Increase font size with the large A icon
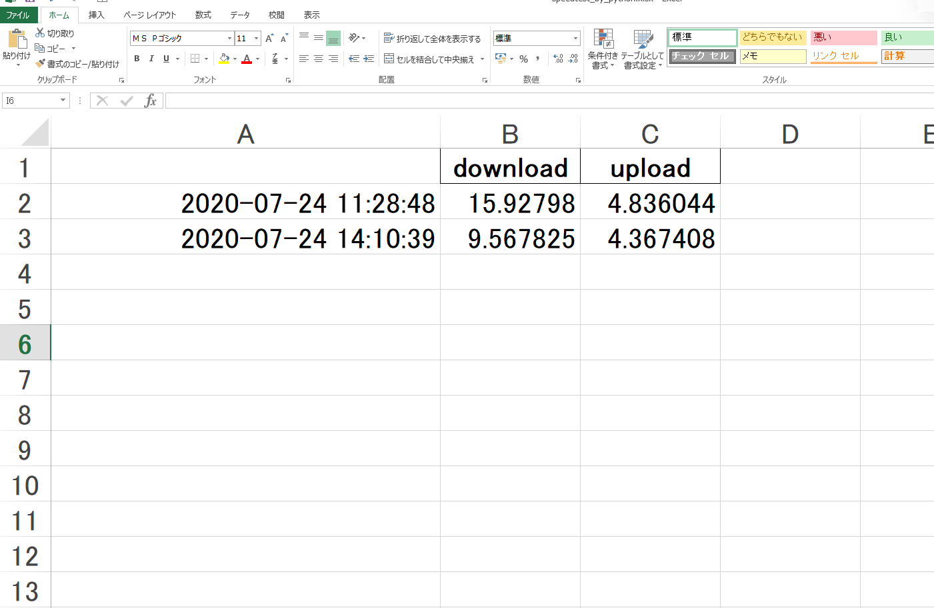 pyautogui.click(x=269, y=39)
